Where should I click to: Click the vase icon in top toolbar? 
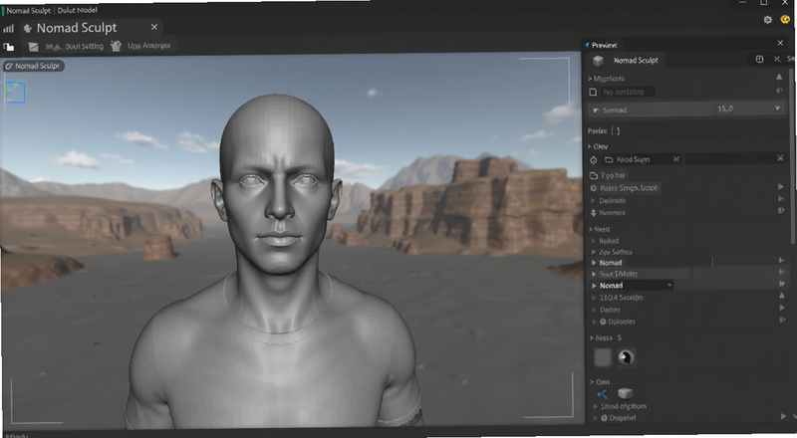pyautogui.click(x=116, y=46)
